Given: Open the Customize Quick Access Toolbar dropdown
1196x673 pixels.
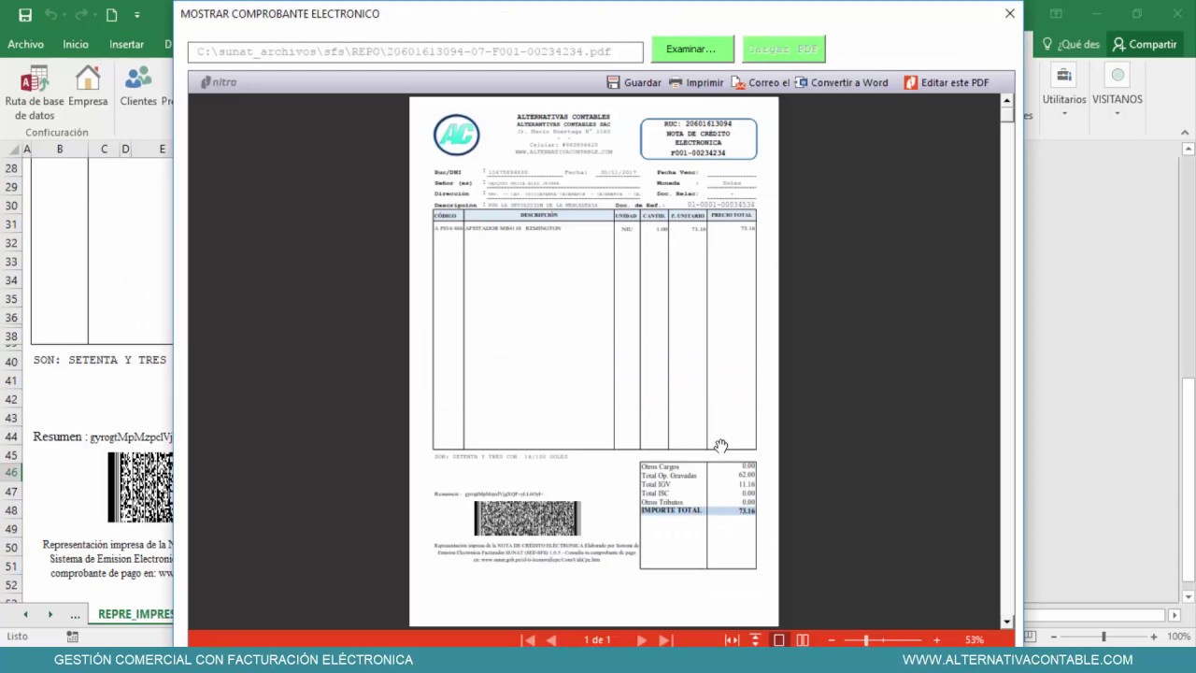Looking at the screenshot, I should click(x=137, y=15).
